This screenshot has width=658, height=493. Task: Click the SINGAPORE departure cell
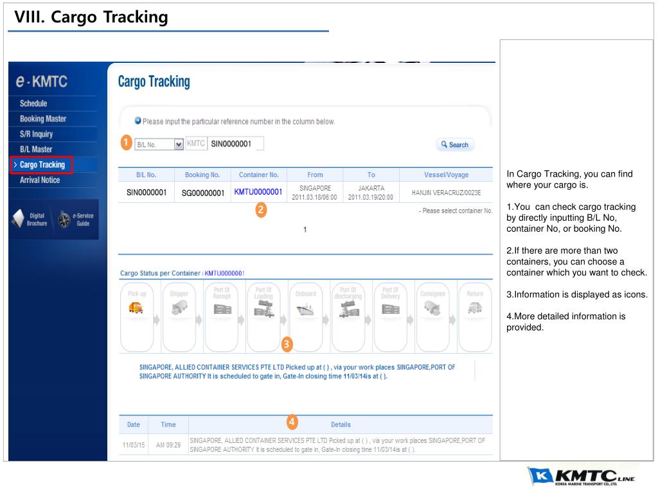[315, 193]
